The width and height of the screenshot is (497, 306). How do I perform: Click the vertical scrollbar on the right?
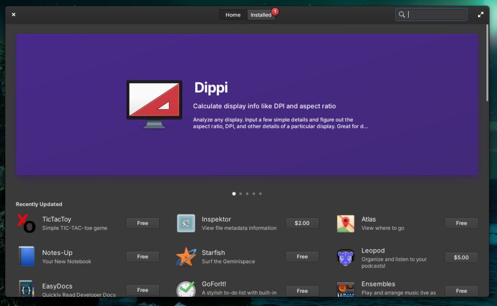[487, 63]
